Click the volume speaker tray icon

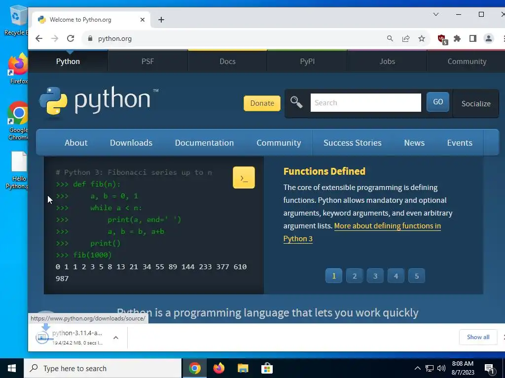441,368
